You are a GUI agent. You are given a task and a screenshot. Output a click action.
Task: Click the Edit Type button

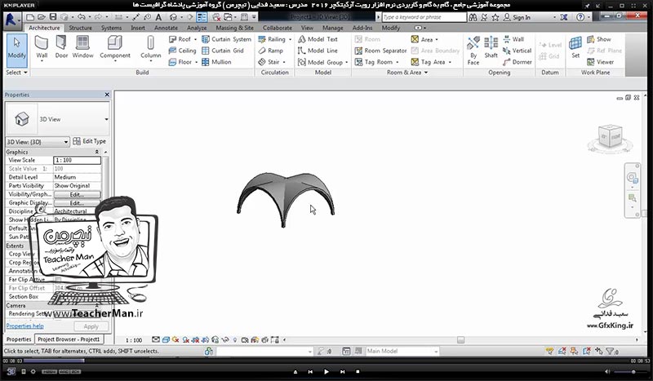[89, 142]
